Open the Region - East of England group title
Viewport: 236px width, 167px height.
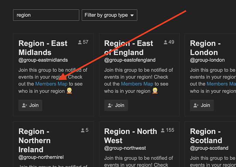point(129,48)
